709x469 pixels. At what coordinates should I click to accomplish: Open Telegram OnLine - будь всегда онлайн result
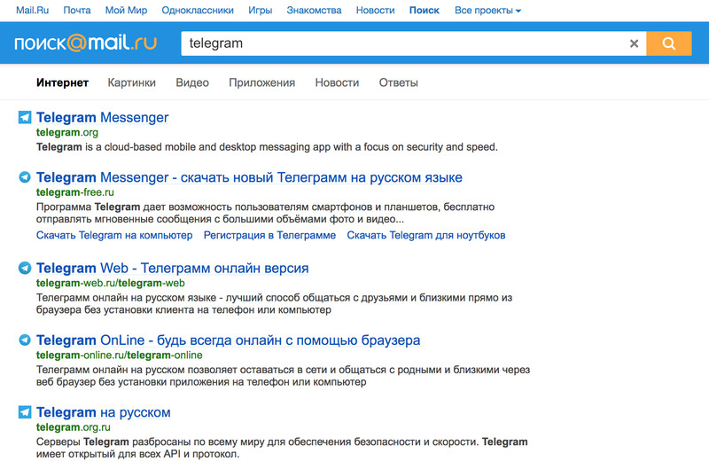point(229,340)
